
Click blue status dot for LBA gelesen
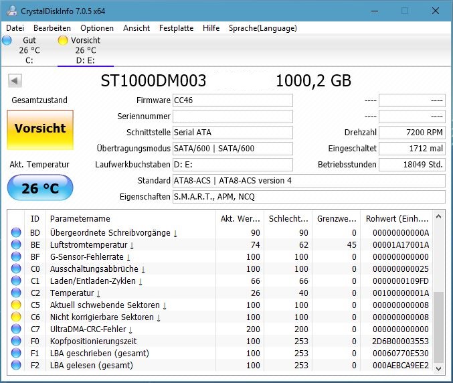16,365
